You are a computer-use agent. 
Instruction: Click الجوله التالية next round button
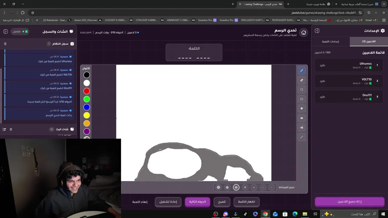coord(197,202)
